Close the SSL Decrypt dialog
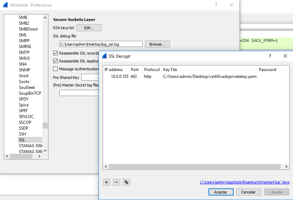The width and height of the screenshot is (293, 200). pos(285,56)
